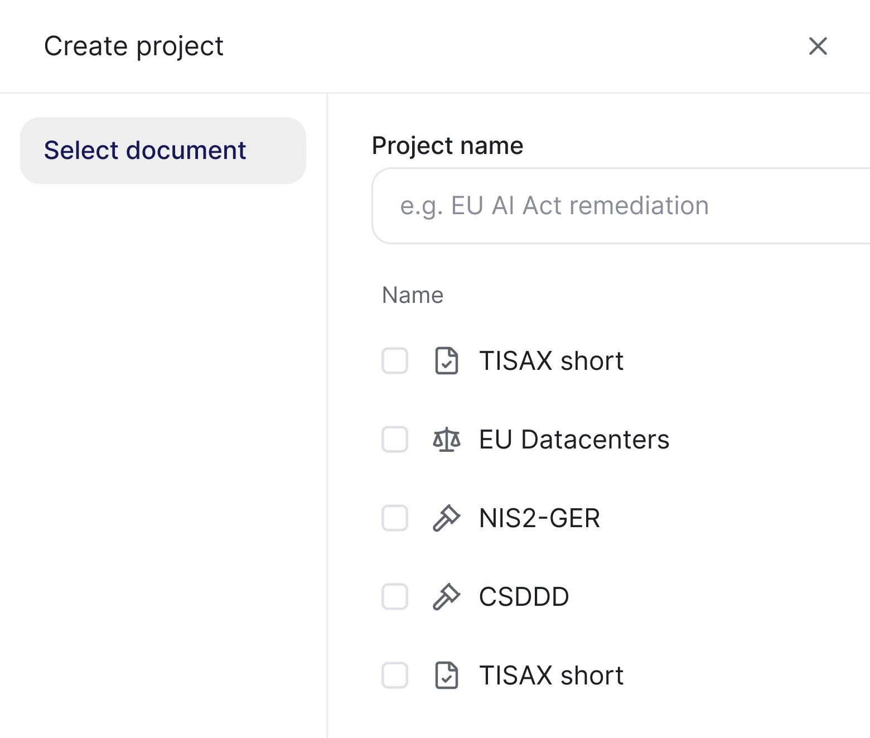Enable the CSDDD checkbox
This screenshot has height=738, width=870.
(395, 596)
